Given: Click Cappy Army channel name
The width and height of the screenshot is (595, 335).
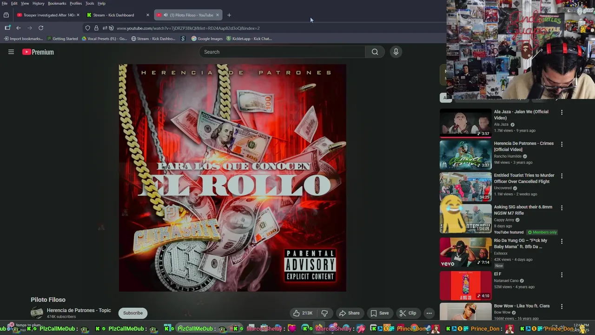Looking at the screenshot, I should pos(504,220).
